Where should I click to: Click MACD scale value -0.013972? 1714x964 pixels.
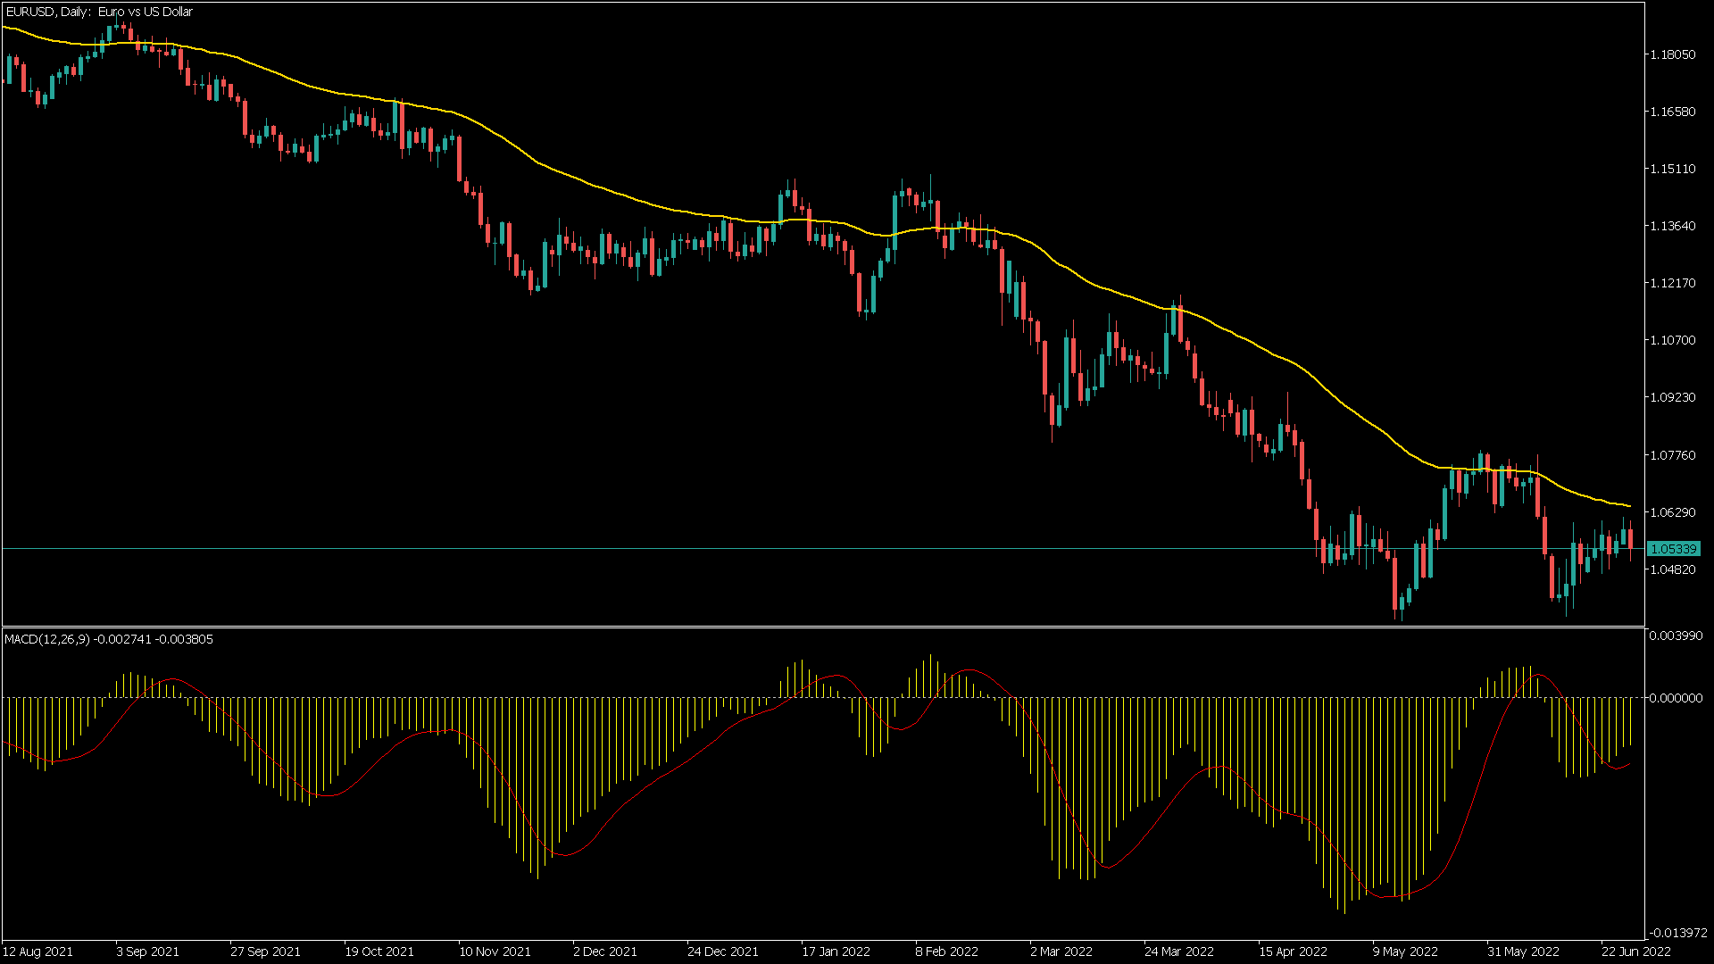coord(1677,932)
